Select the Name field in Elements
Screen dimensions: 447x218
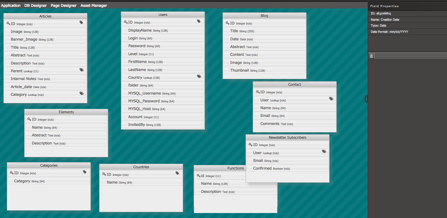click(66, 127)
